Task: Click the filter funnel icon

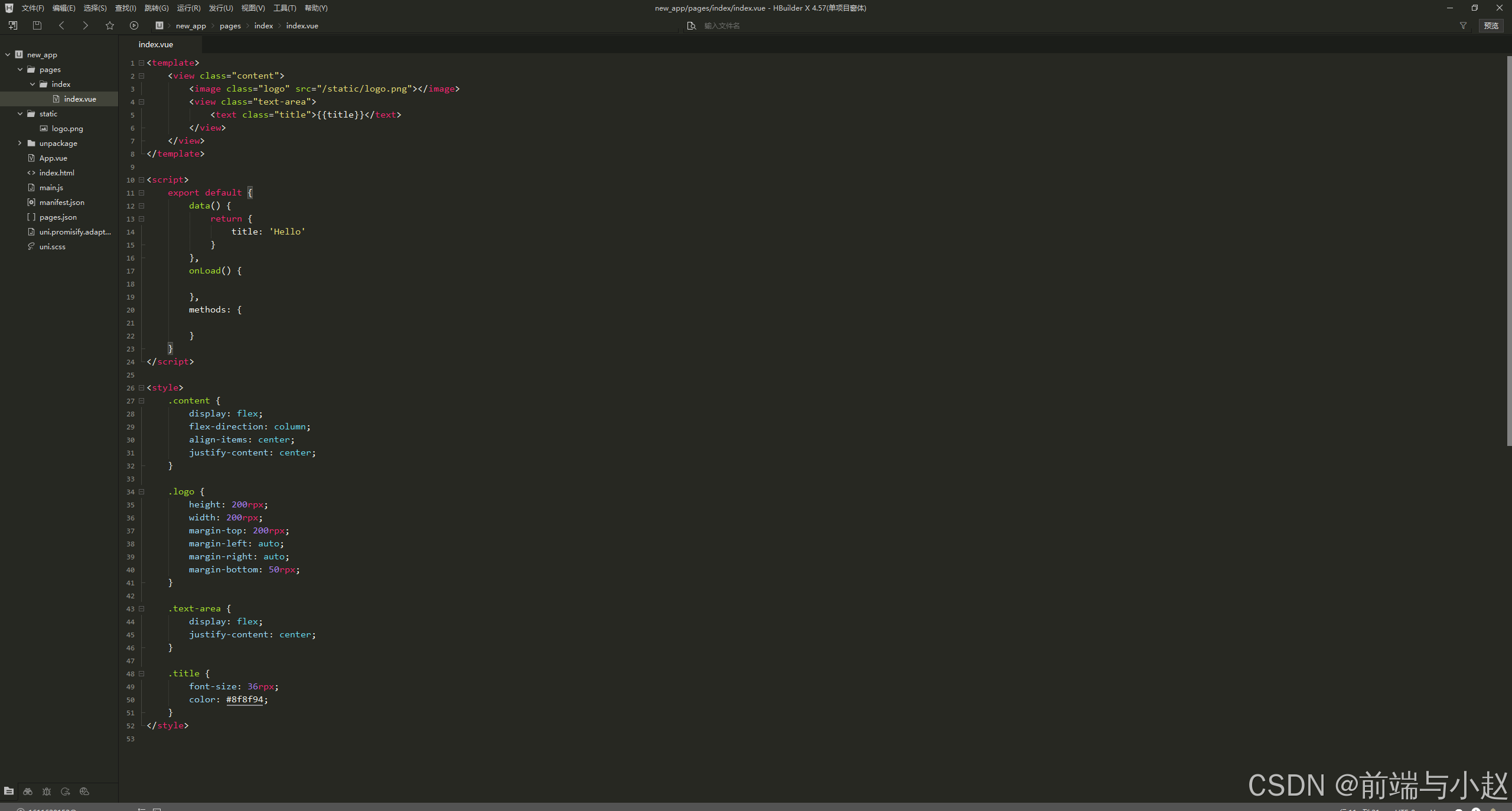Action: click(x=1463, y=25)
